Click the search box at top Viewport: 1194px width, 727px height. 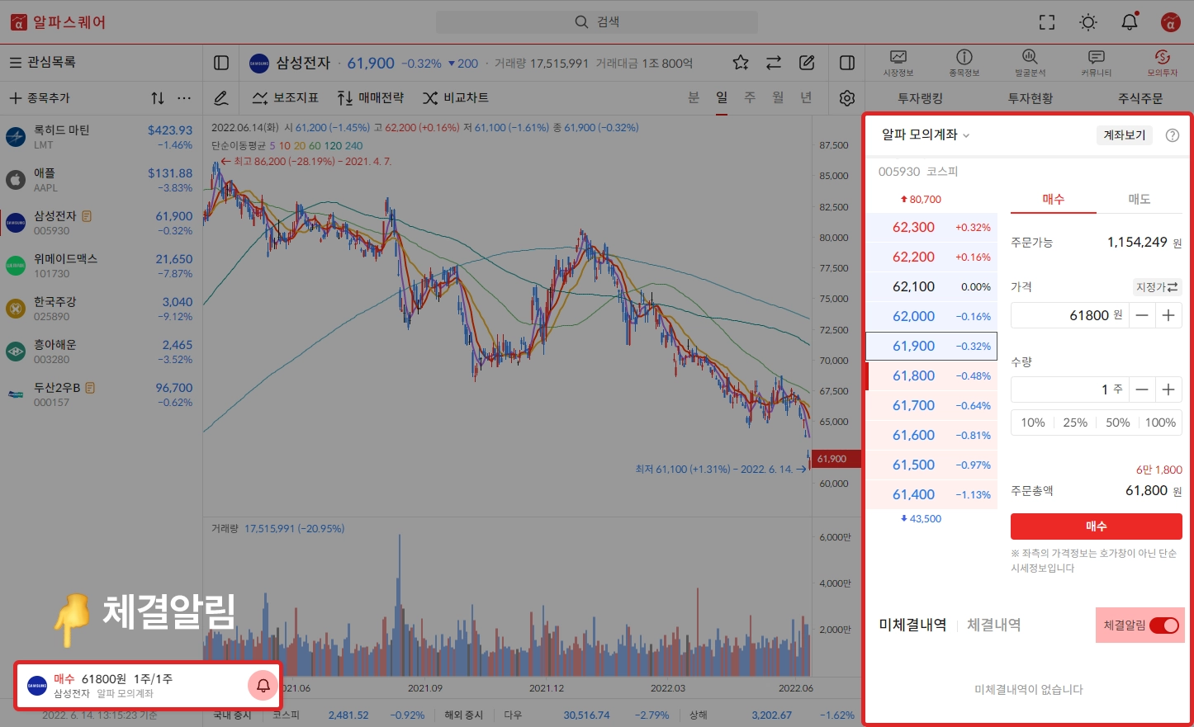pos(597,22)
